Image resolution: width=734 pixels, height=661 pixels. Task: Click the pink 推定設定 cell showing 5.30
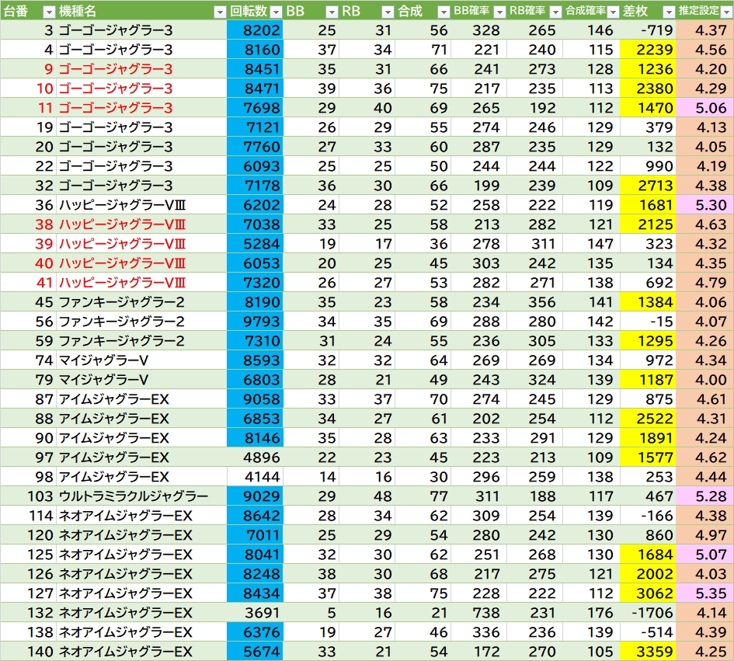(704, 205)
